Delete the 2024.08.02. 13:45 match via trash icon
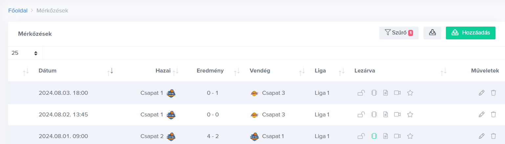The image size is (505, 144). tap(493, 114)
